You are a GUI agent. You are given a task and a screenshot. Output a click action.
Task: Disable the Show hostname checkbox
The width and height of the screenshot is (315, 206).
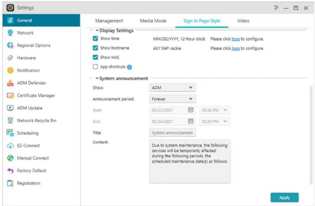95,48
